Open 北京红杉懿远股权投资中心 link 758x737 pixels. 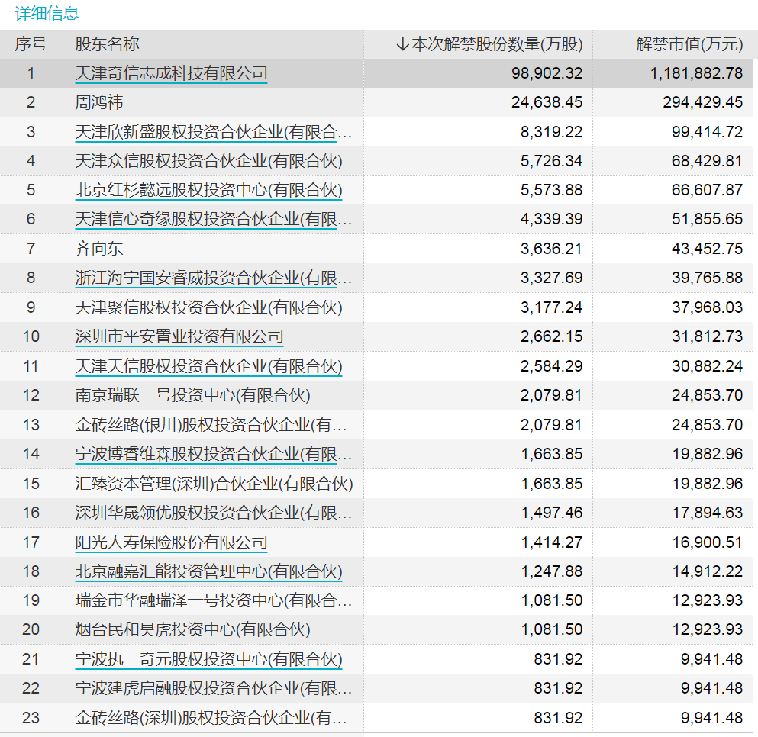(209, 190)
